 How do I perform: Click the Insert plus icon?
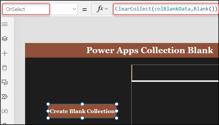pos(5,53)
